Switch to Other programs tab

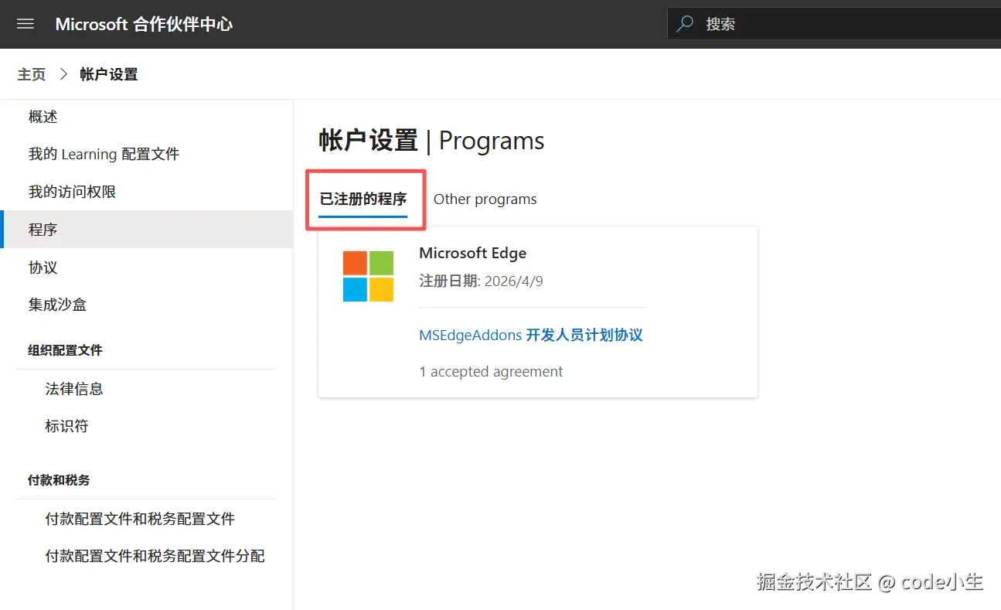(x=485, y=199)
